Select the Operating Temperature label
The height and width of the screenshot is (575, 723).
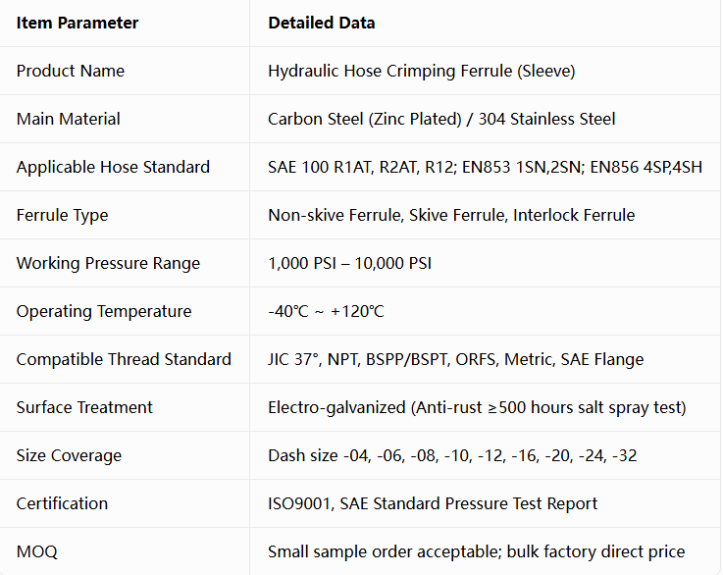click(104, 311)
